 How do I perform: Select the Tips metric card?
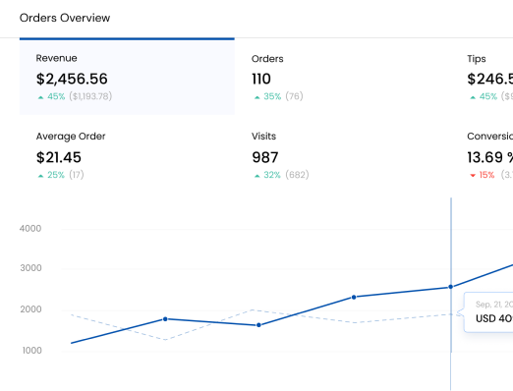click(x=482, y=77)
